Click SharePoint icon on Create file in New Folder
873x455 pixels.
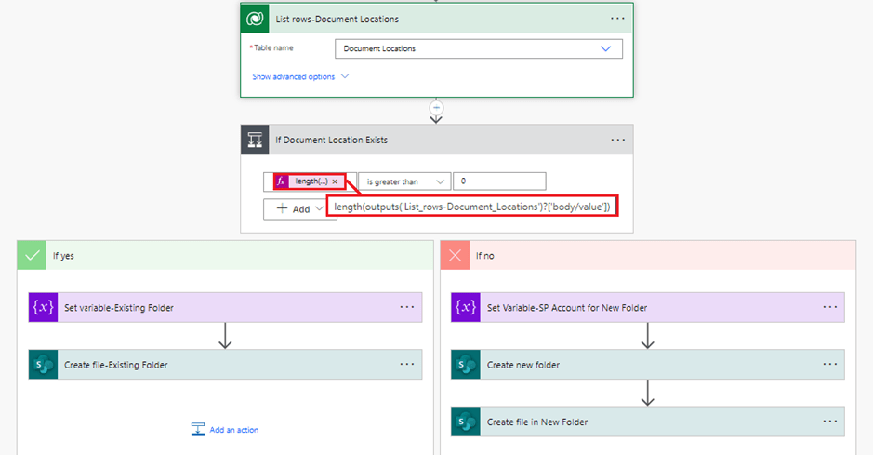pyautogui.click(x=466, y=422)
